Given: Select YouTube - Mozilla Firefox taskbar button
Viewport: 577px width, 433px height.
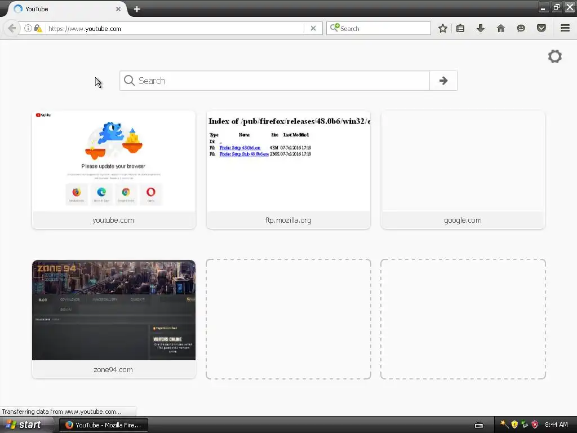Looking at the screenshot, I should pyautogui.click(x=104, y=425).
